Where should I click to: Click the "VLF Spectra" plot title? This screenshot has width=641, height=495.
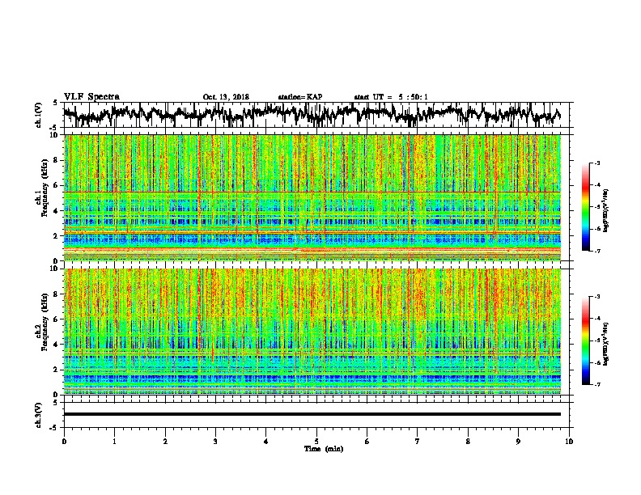click(x=91, y=97)
